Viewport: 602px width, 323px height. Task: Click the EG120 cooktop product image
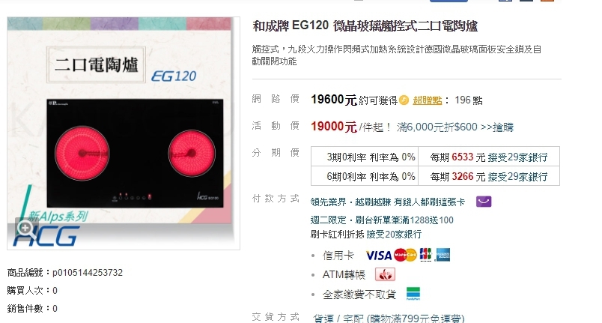pyautogui.click(x=124, y=133)
